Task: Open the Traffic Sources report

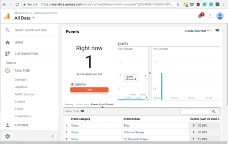Action: [24, 94]
